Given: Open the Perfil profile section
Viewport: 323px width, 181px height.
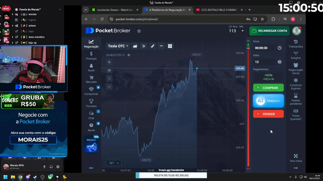Looking at the screenshot, I should click(91, 68).
